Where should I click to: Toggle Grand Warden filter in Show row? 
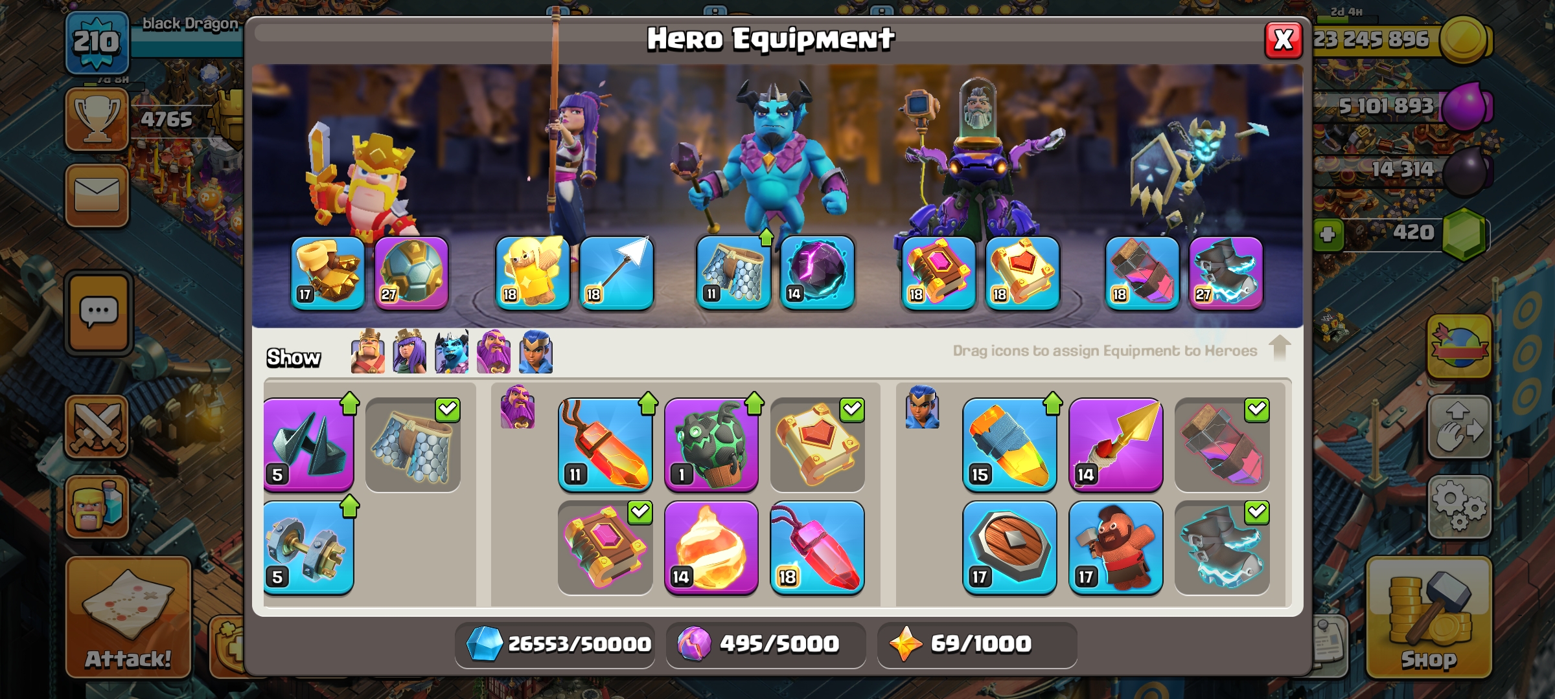pos(494,352)
